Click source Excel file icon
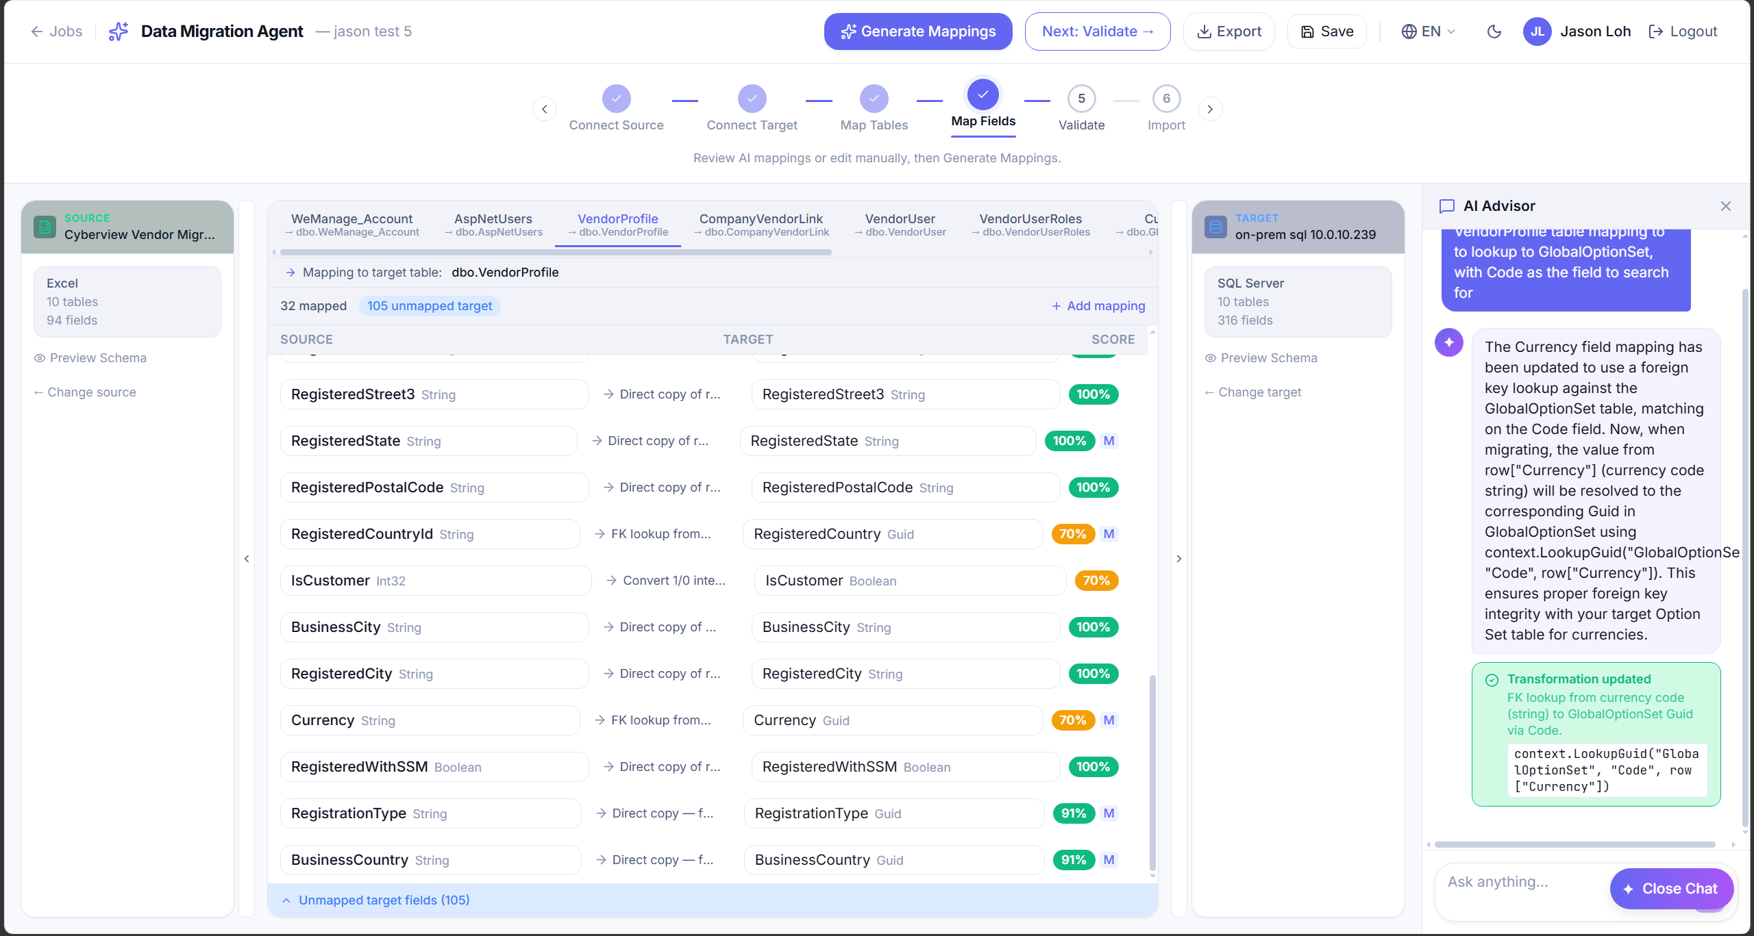This screenshot has height=936, width=1754. click(x=45, y=227)
